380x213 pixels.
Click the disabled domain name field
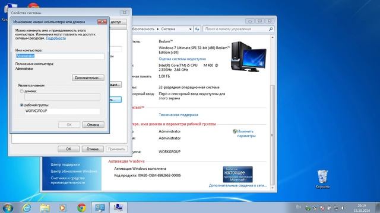(x=62, y=97)
